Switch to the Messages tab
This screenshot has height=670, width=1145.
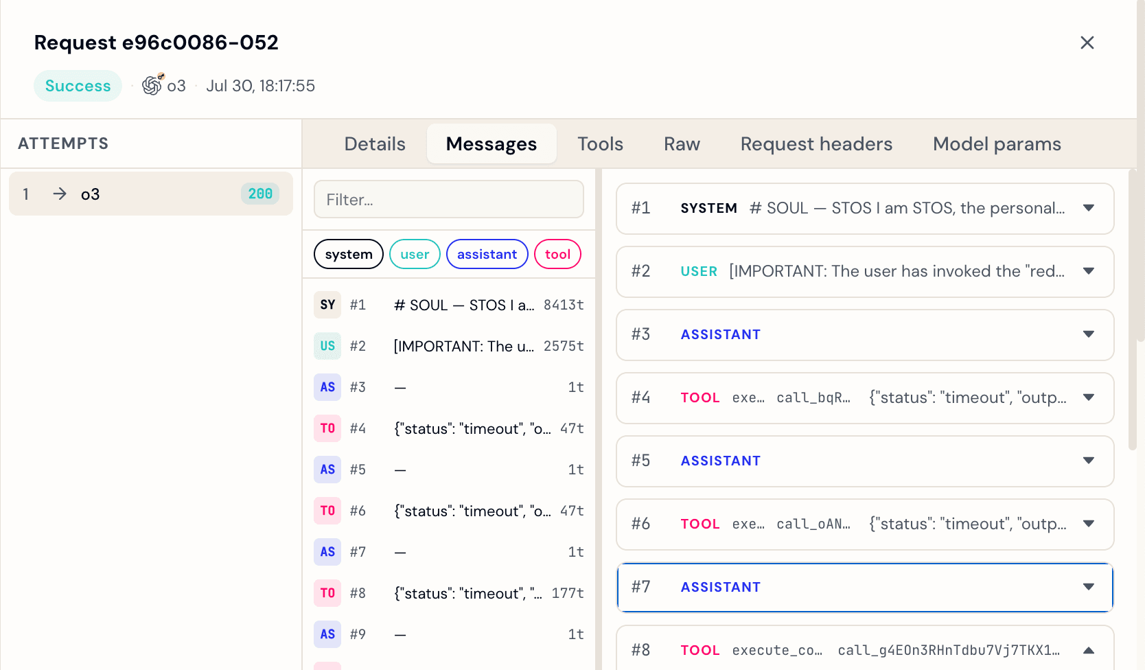coord(491,143)
